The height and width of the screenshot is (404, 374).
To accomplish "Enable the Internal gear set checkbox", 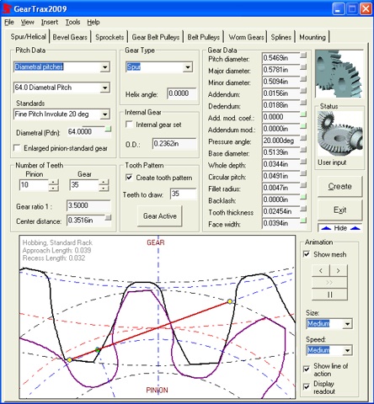I will (x=129, y=125).
